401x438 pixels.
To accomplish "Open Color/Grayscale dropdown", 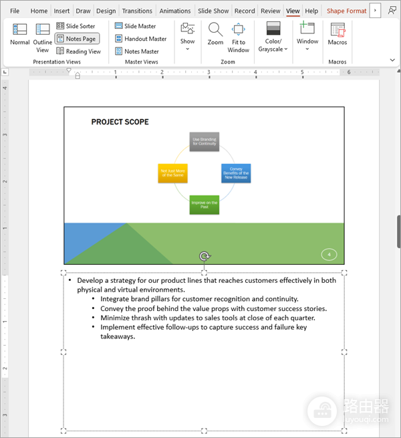I will [273, 37].
